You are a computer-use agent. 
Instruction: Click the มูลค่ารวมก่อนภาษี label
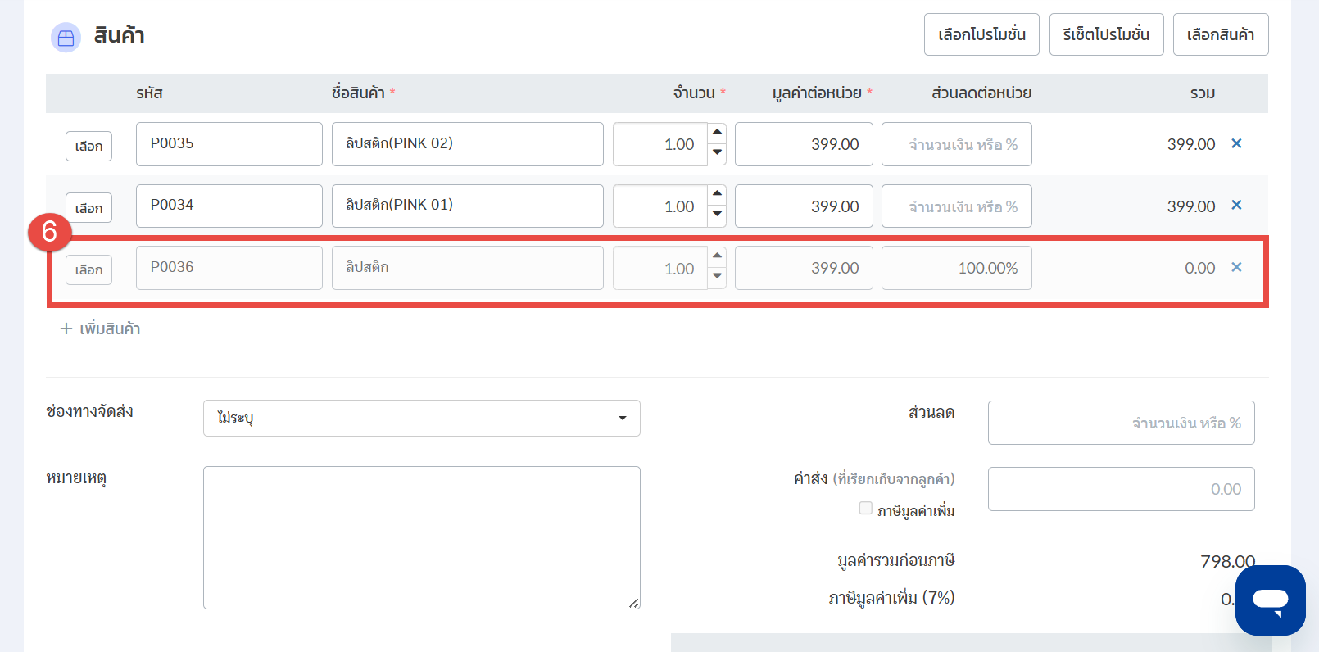(x=896, y=561)
